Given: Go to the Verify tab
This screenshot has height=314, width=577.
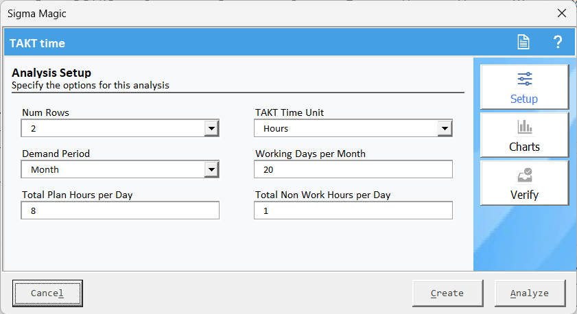Looking at the screenshot, I should point(524,183).
